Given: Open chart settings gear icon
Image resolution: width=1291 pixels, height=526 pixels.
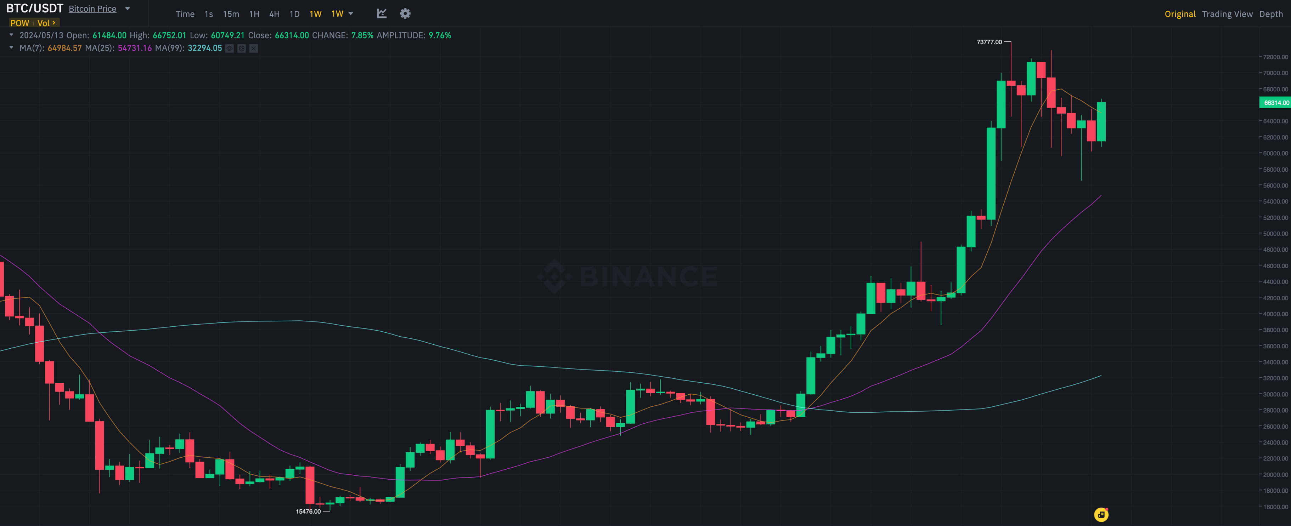Looking at the screenshot, I should click(405, 13).
